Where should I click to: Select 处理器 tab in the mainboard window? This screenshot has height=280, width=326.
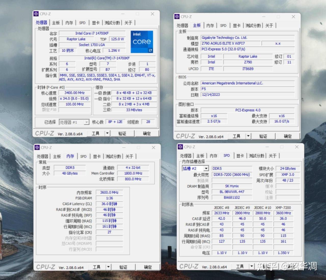[x=182, y=25]
